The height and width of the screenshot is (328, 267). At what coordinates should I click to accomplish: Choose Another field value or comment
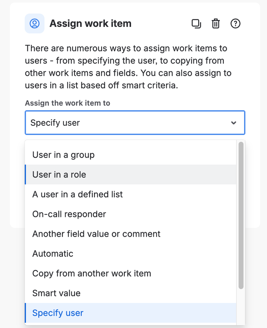tap(96, 234)
